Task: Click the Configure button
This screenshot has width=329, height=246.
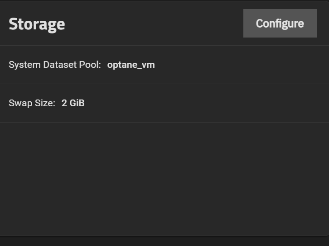Action: coord(280,24)
